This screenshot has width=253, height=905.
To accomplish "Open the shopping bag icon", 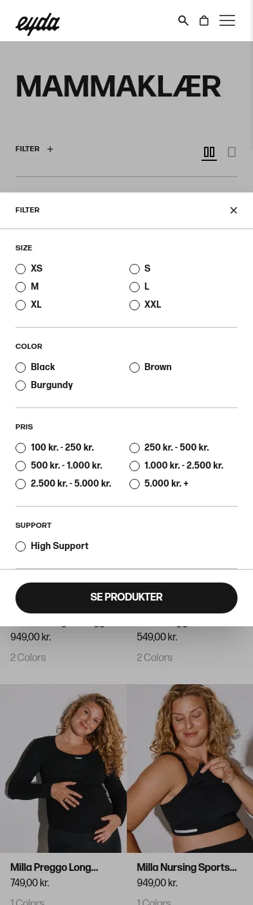I will coord(204,21).
